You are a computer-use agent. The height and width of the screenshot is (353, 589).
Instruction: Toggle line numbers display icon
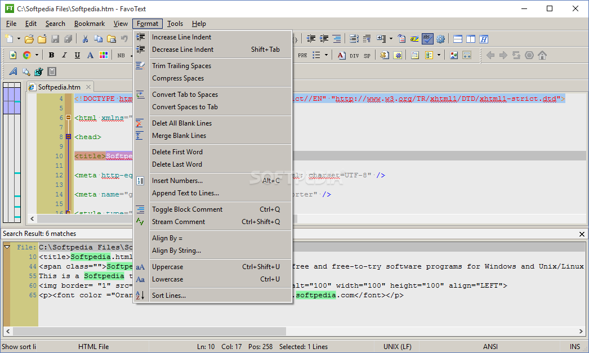point(354,39)
